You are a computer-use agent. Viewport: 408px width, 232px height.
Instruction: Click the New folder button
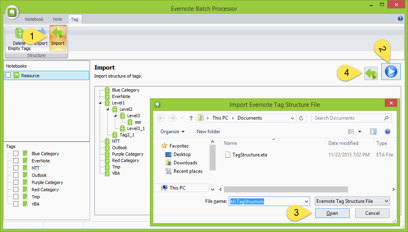pos(208,132)
